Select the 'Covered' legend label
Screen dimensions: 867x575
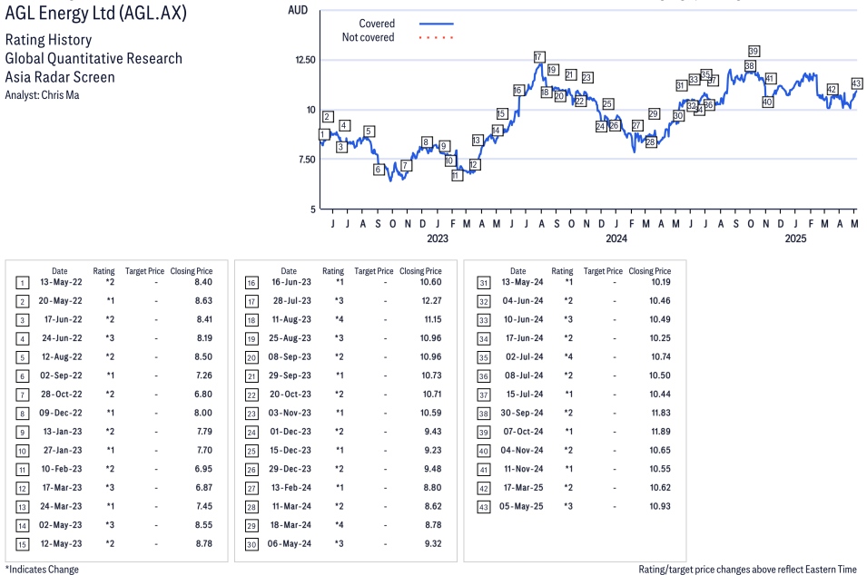coord(377,24)
